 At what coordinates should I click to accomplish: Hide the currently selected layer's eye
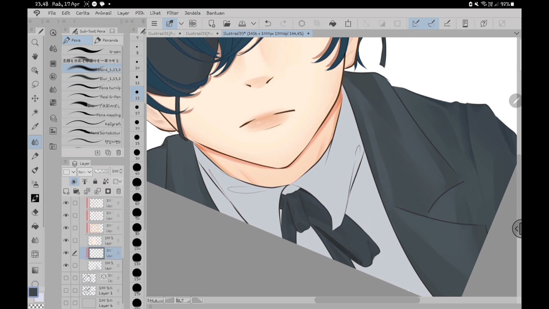pyautogui.click(x=66, y=253)
